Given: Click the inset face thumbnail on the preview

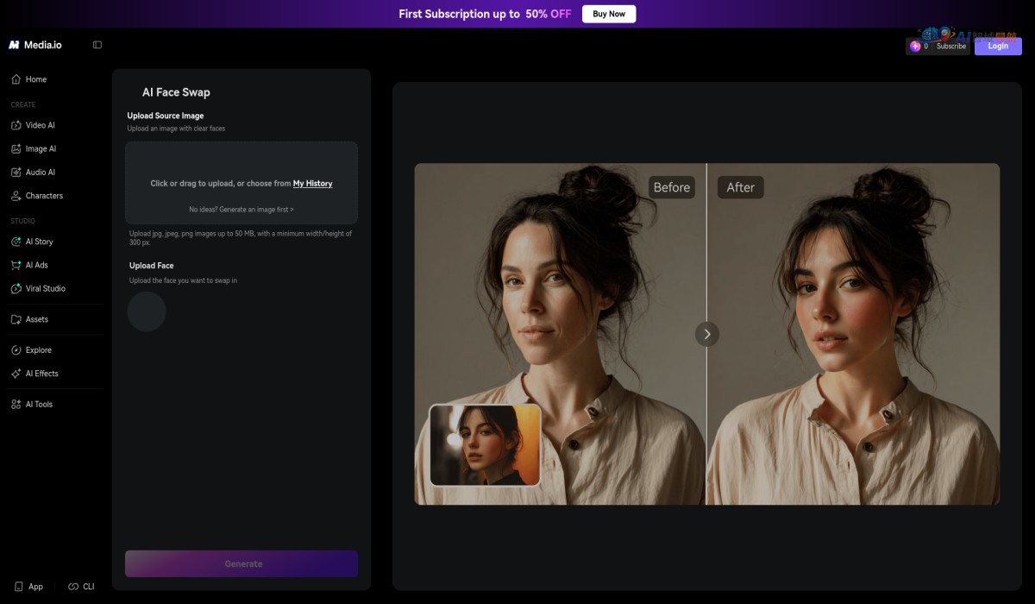Looking at the screenshot, I should (485, 445).
